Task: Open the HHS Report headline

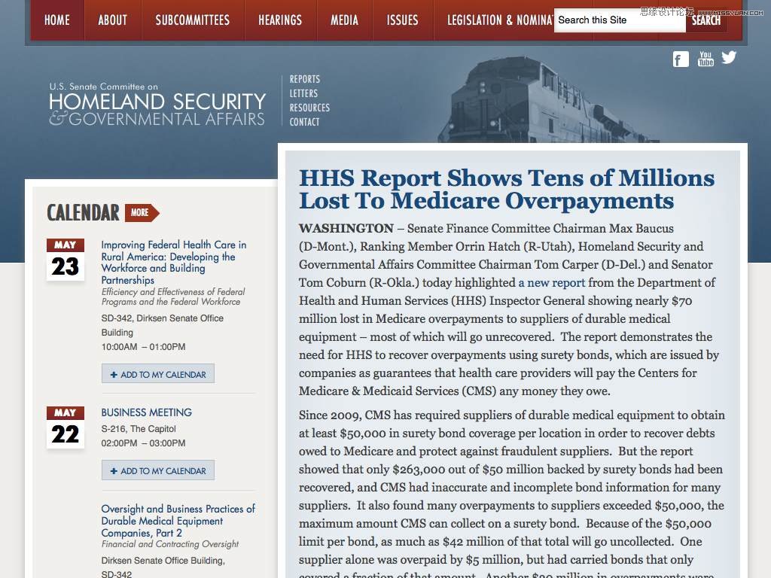Action: (507, 189)
